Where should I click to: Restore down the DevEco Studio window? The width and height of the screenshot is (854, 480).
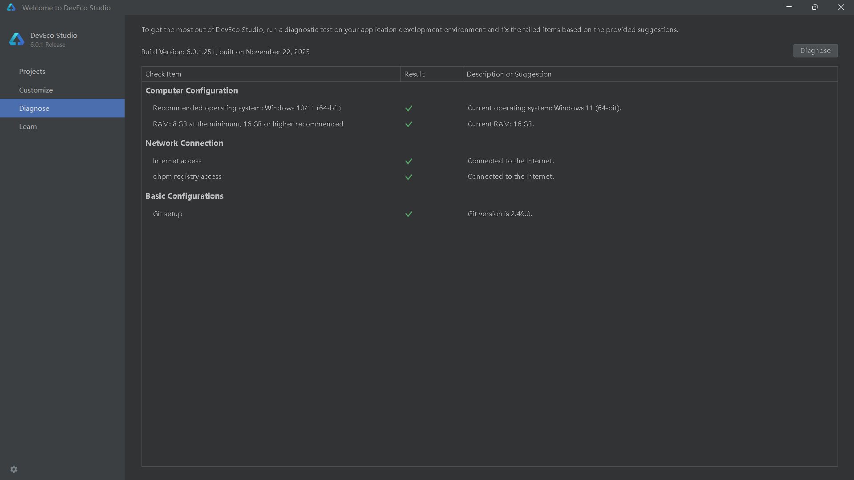click(x=814, y=7)
